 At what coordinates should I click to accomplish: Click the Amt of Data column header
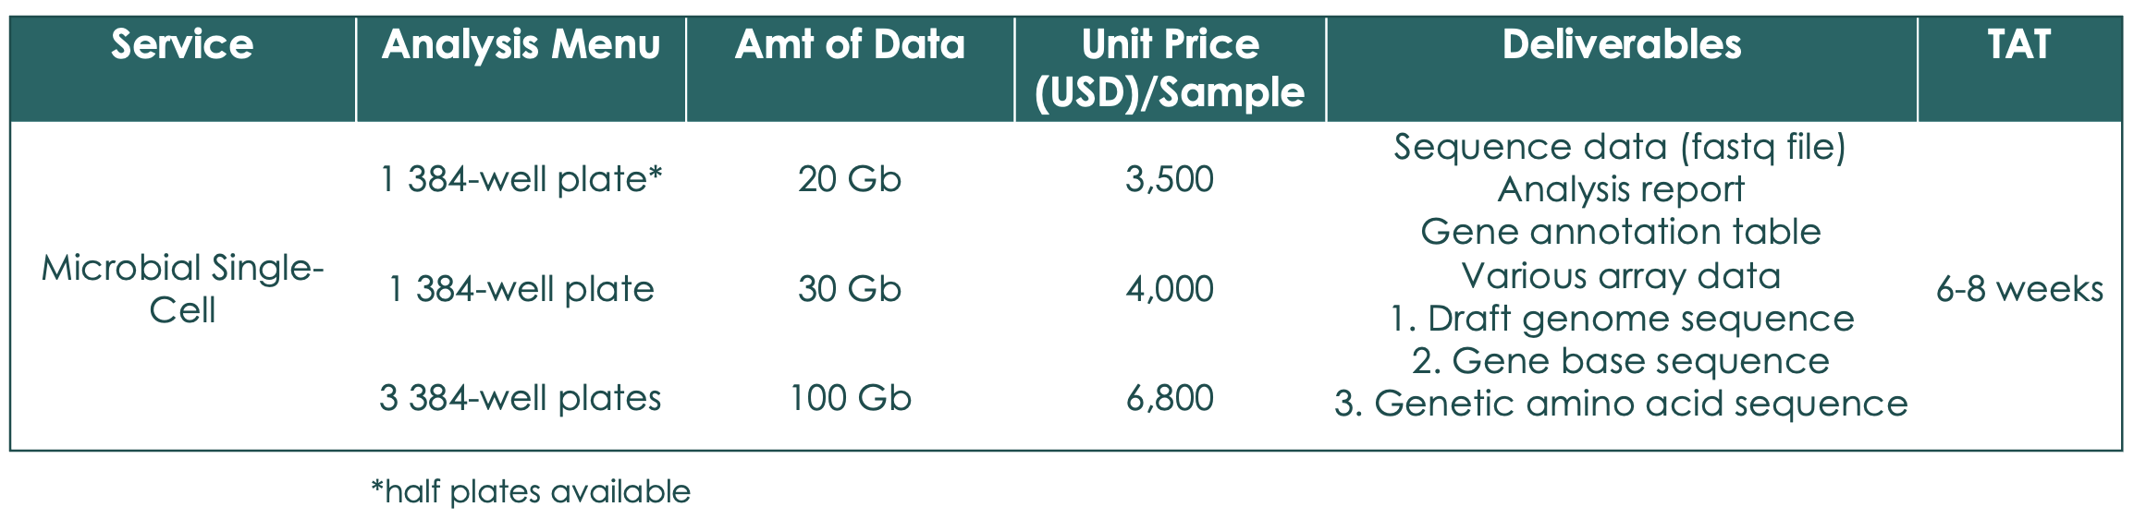click(x=850, y=45)
